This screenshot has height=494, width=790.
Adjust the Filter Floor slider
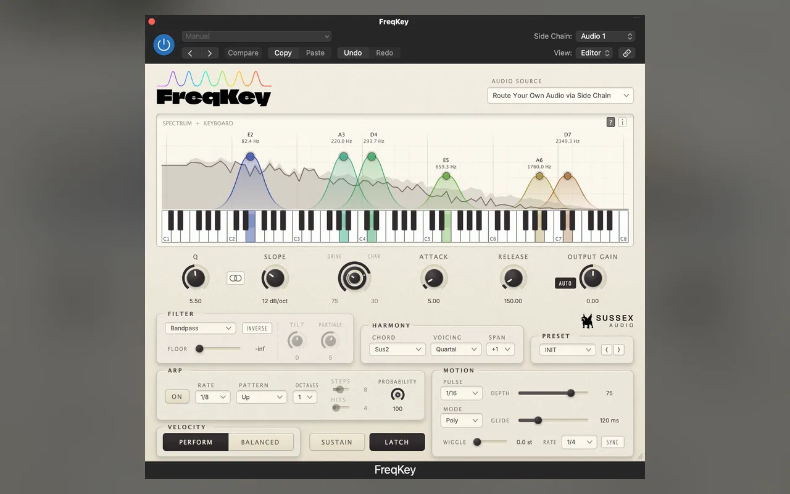(218, 349)
